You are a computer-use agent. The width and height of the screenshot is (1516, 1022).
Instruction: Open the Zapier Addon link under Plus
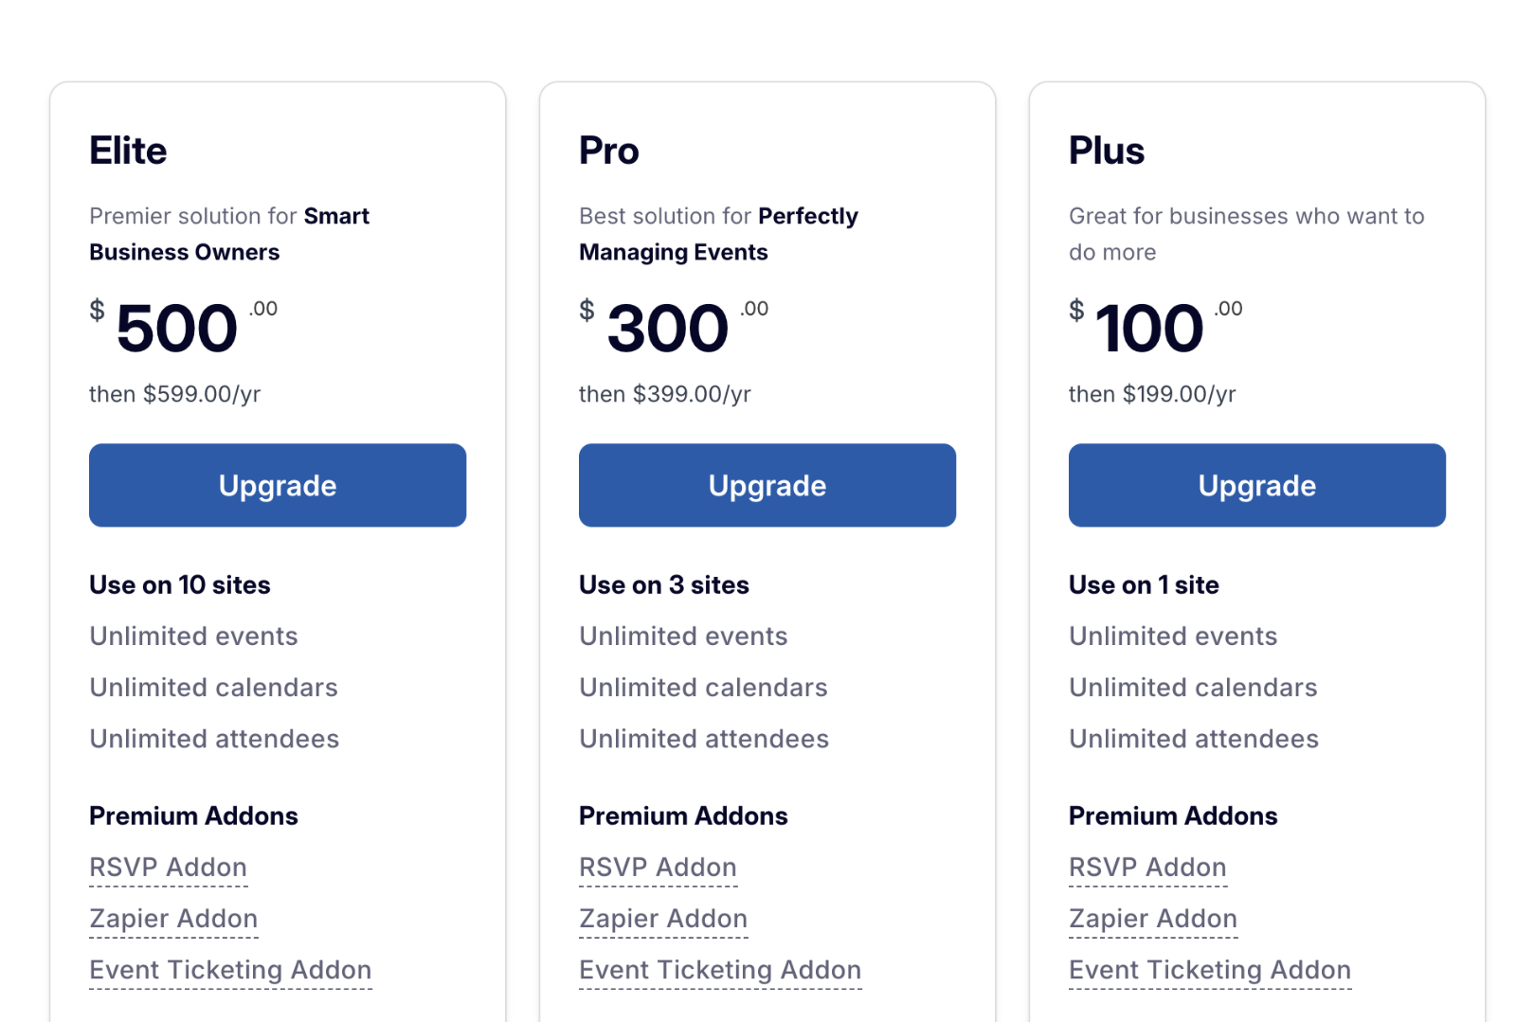(1153, 918)
